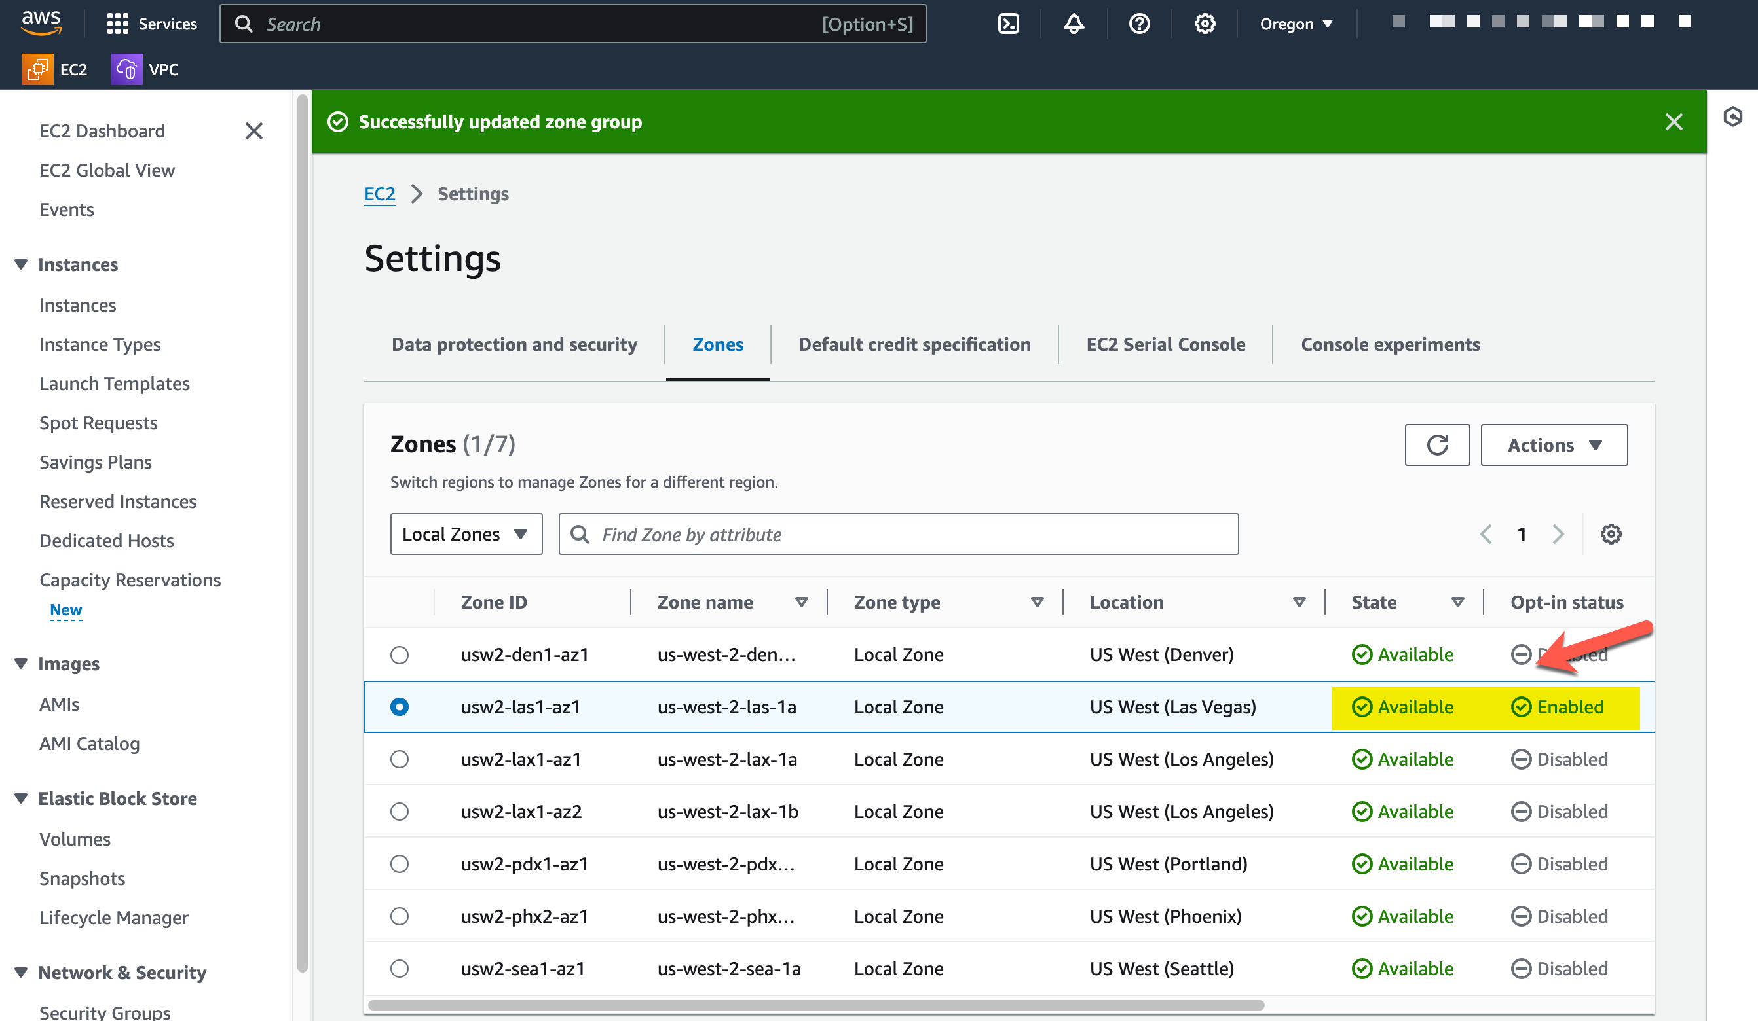Switch to the Data protection and security tab
Image resolution: width=1758 pixels, height=1021 pixels.
tap(513, 343)
